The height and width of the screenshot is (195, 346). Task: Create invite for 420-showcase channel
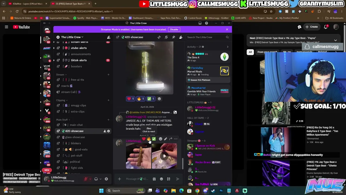point(105,131)
